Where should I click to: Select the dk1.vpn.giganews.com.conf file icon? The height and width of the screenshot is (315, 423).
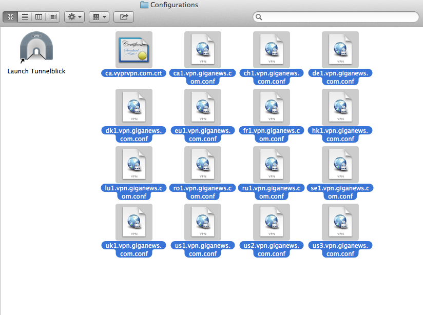pyautogui.click(x=134, y=107)
